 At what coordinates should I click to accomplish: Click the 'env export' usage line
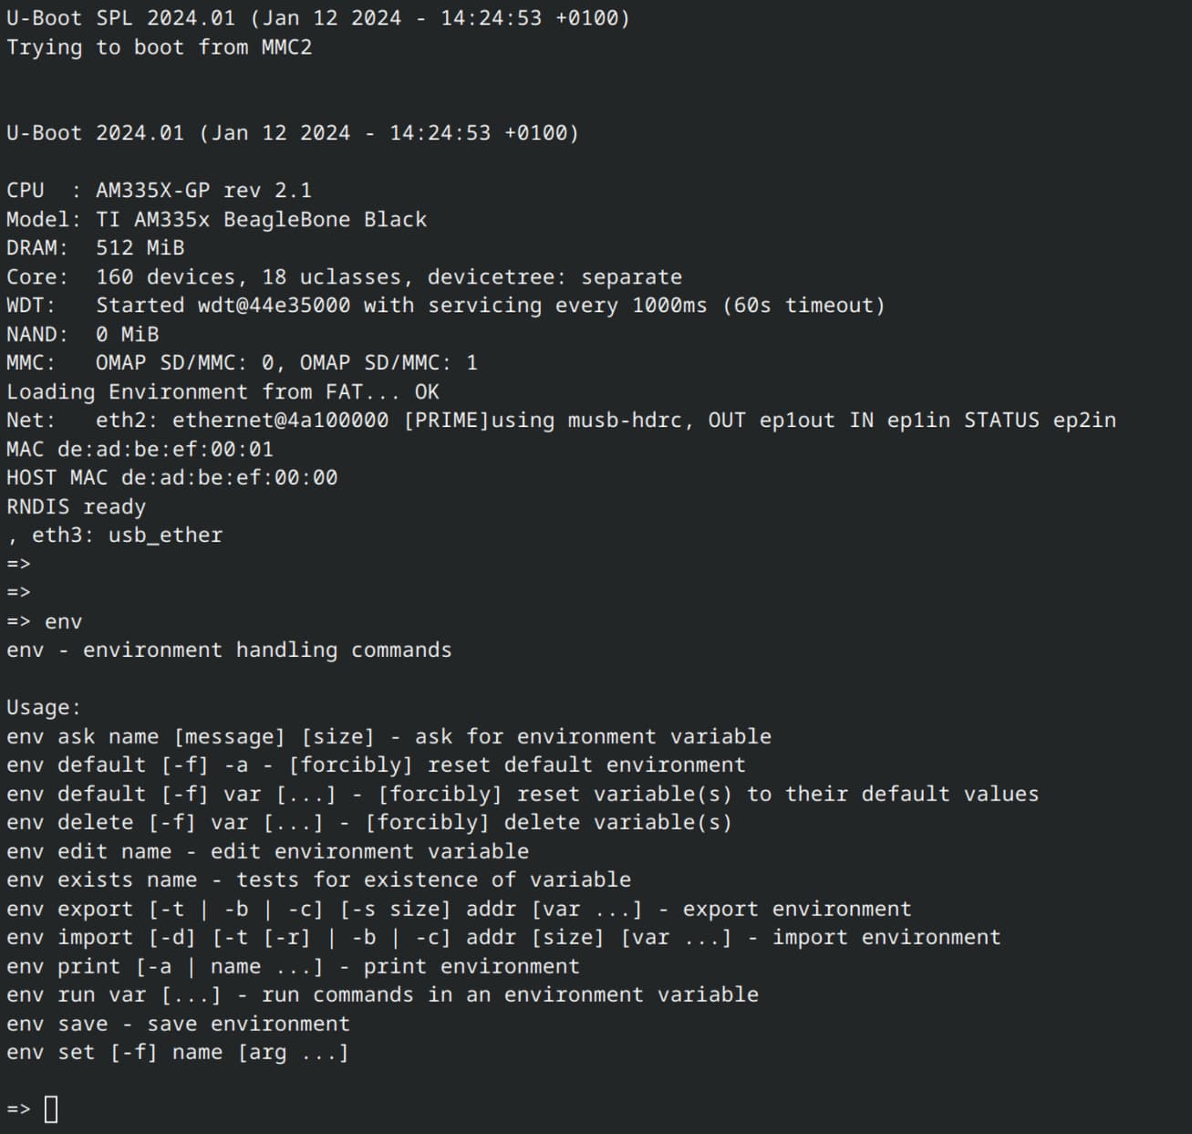[459, 910]
